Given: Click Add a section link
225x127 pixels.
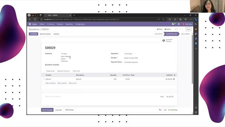Looking at the screenshot, I should point(62,83).
